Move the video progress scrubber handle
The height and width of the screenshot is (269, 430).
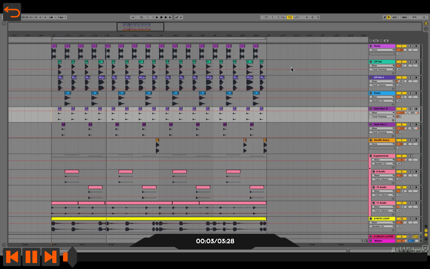72,257
